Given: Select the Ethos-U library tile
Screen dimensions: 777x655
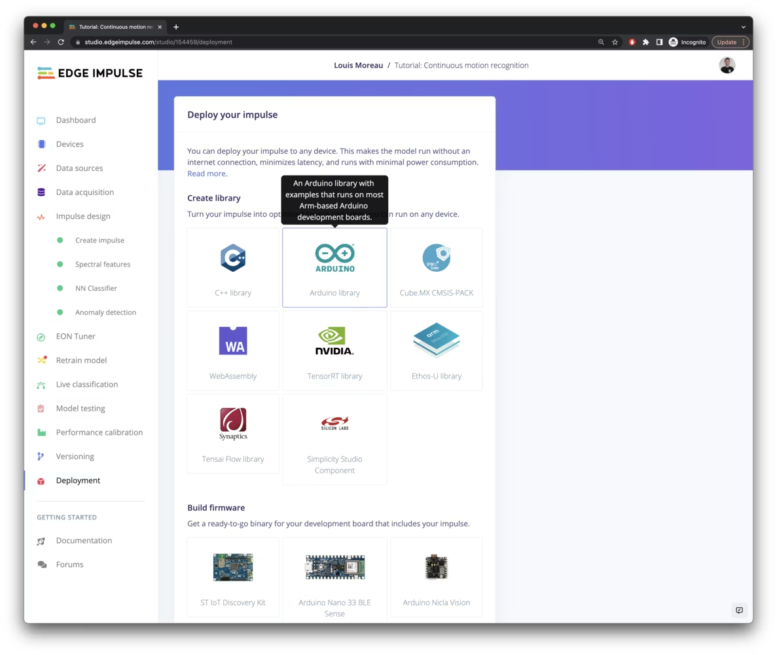Looking at the screenshot, I should tap(437, 350).
